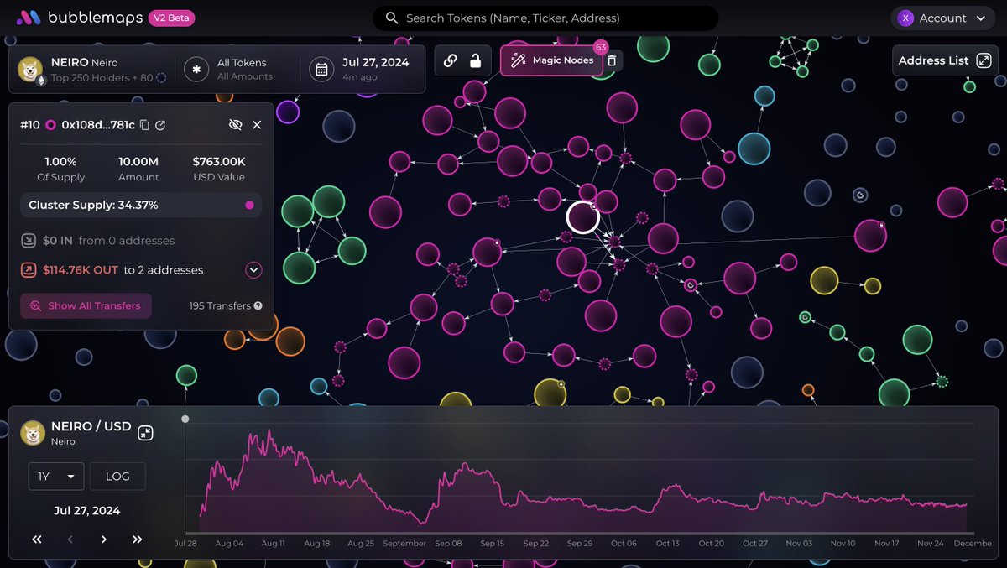
Task: Toggle the pink dot in Cluster Supply
Action: (x=249, y=205)
